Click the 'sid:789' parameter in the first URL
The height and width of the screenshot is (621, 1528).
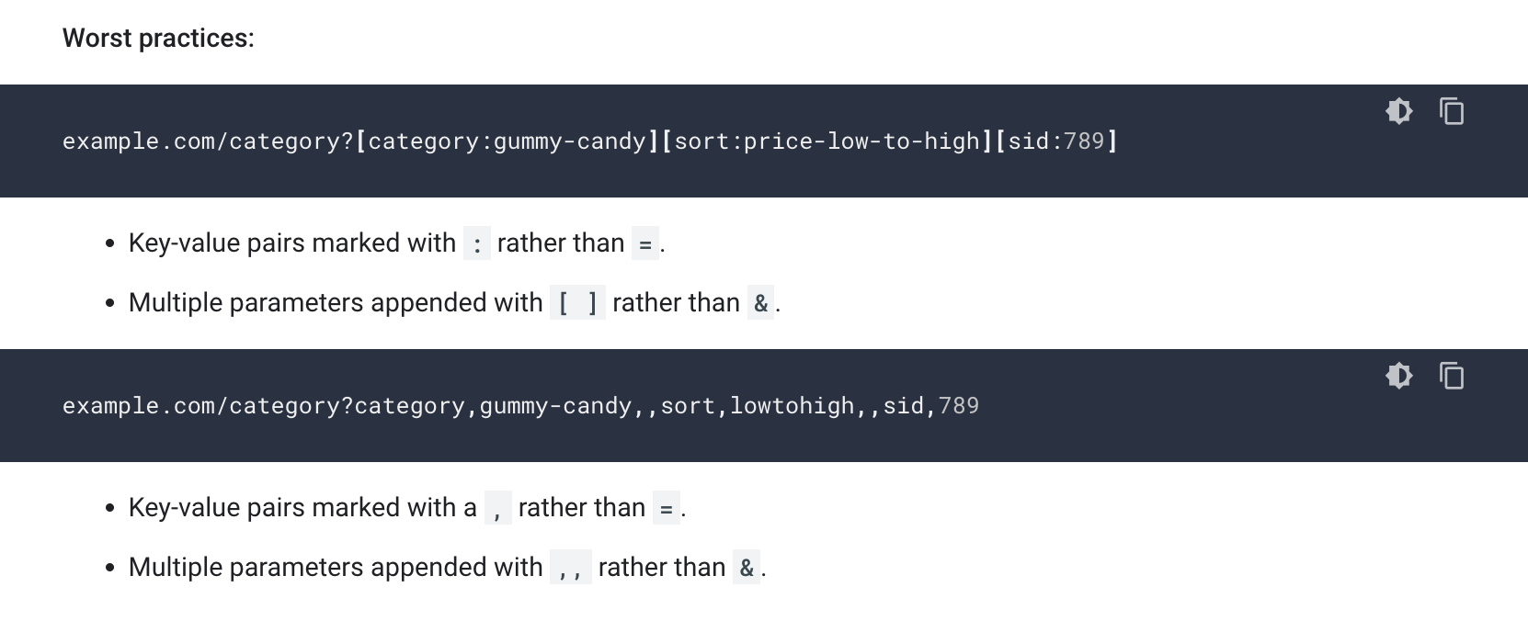pyautogui.click(x=1056, y=141)
